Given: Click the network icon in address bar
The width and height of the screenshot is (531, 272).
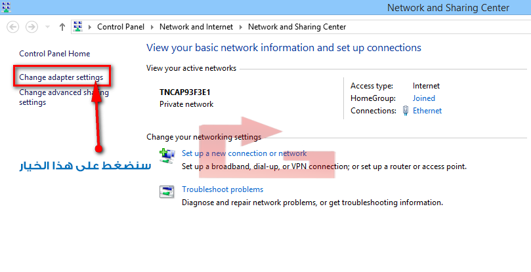Looking at the screenshot, I should [78, 27].
